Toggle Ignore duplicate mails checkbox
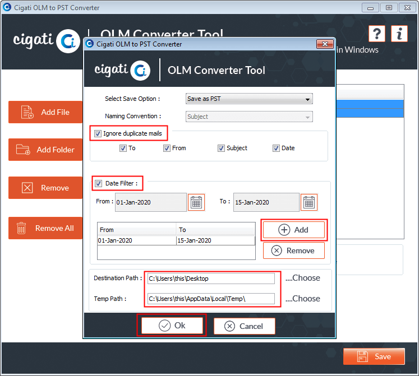Image resolution: width=419 pixels, height=376 pixels. click(98, 133)
